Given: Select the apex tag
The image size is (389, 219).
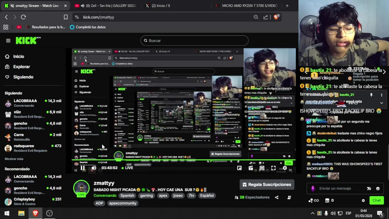Looking at the screenshot, I should click(163, 196).
